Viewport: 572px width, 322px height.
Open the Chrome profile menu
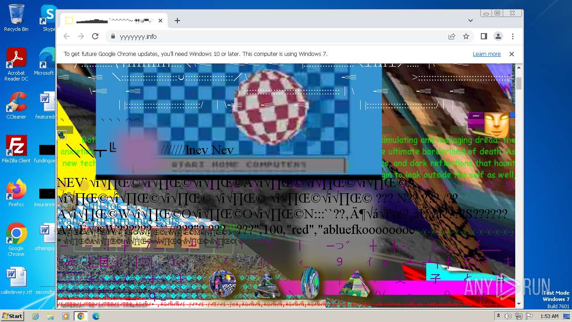[498, 37]
